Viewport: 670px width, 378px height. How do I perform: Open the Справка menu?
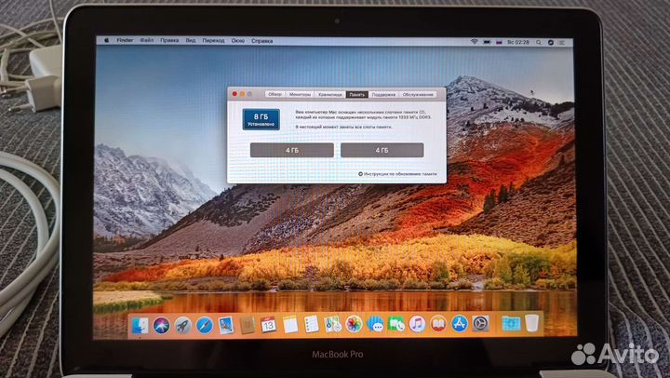[261, 41]
